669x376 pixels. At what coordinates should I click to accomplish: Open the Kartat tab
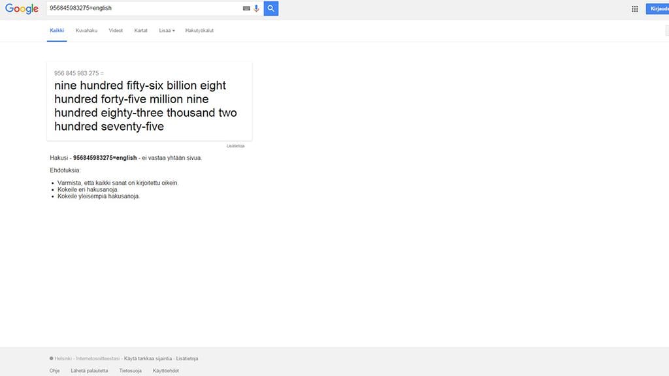tap(140, 31)
